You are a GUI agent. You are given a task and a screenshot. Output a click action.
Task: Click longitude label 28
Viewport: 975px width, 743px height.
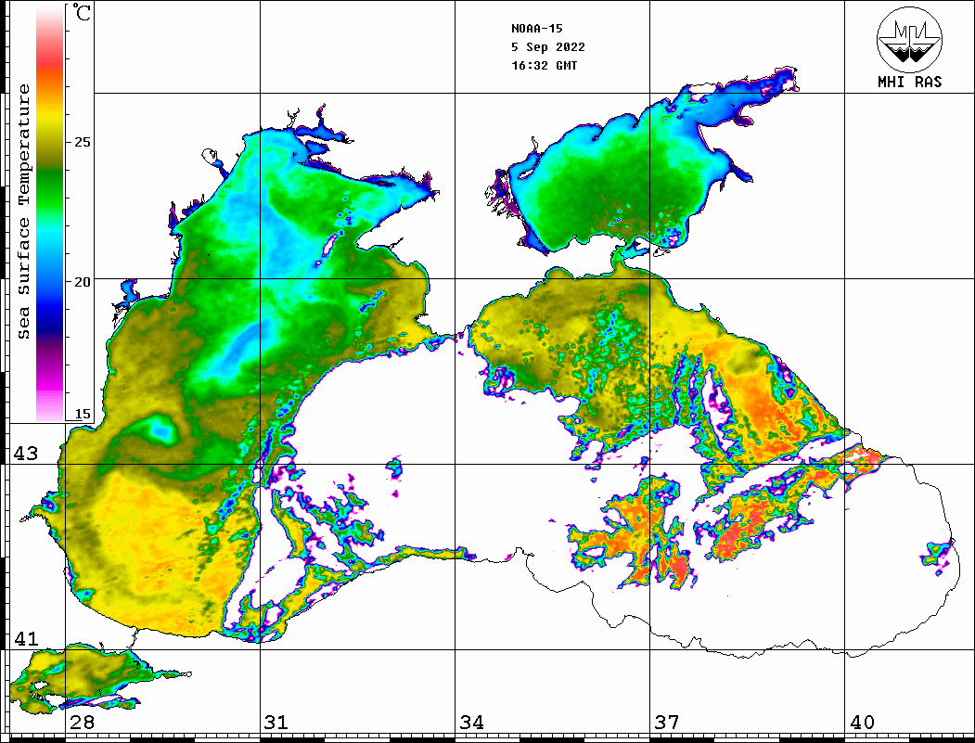82,723
